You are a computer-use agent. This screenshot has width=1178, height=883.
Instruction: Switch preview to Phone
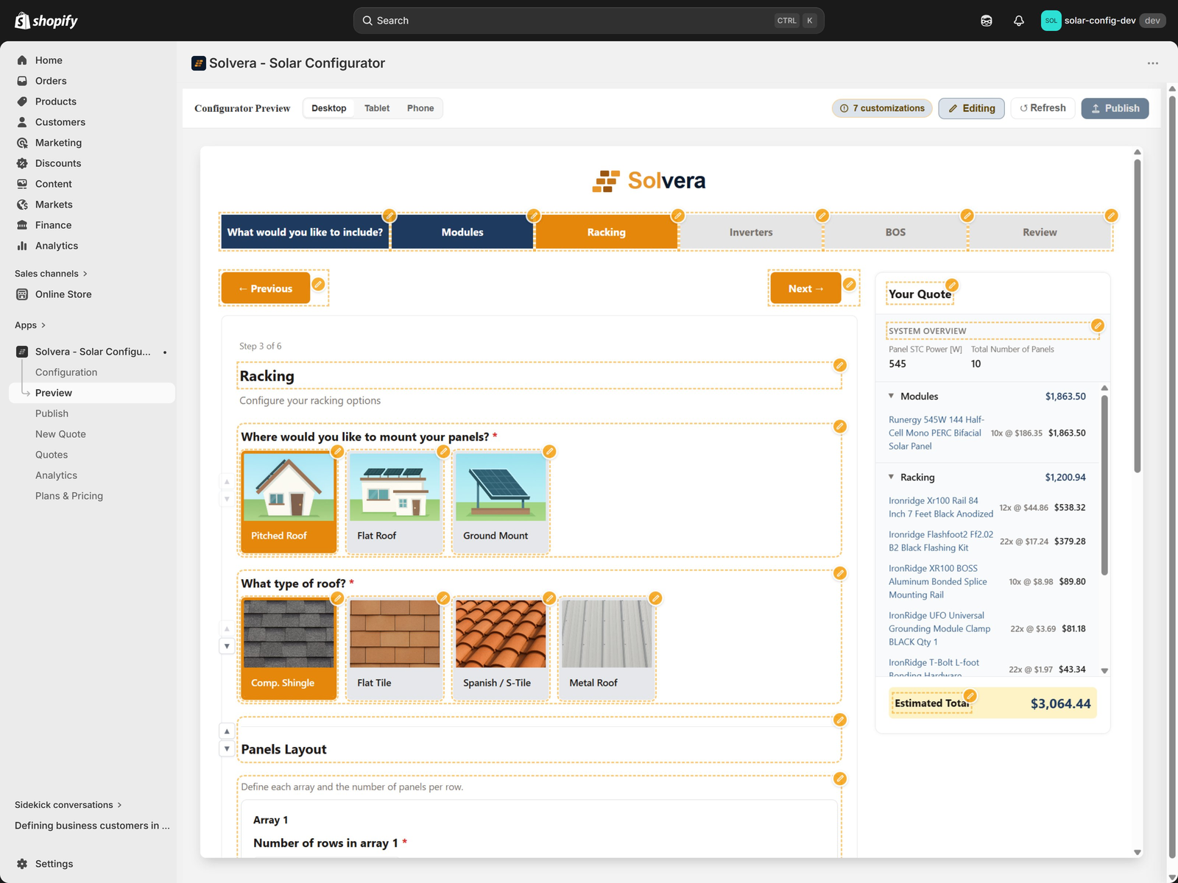click(x=420, y=108)
